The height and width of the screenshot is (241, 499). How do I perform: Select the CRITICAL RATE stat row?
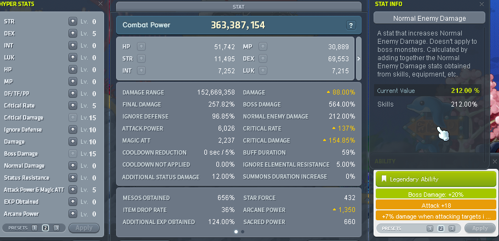[299, 128]
